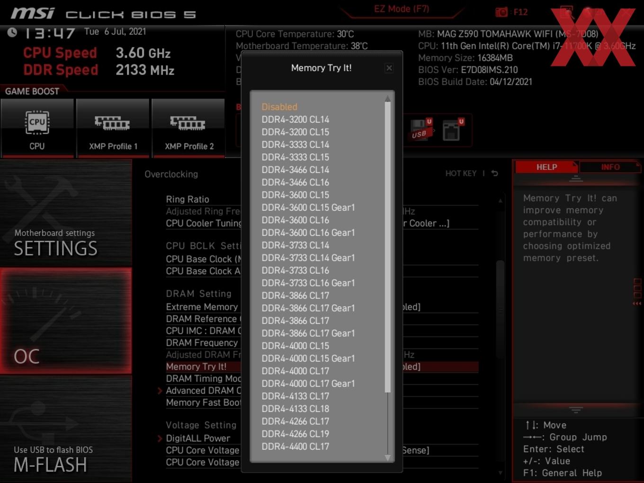The width and height of the screenshot is (644, 483).
Task: Select the Ring Ratio setting
Action: coord(188,199)
